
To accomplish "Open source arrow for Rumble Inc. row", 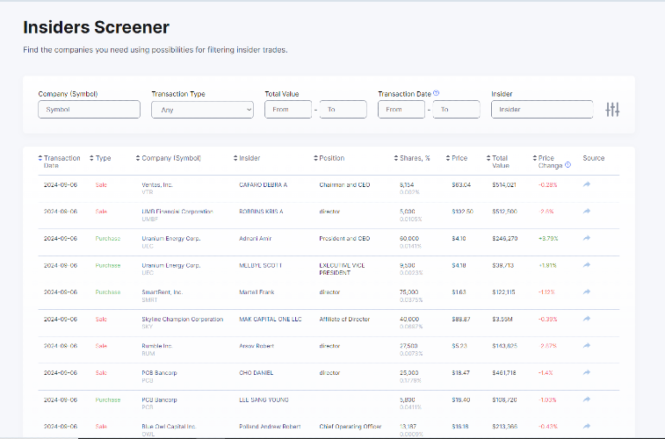I will [587, 345].
